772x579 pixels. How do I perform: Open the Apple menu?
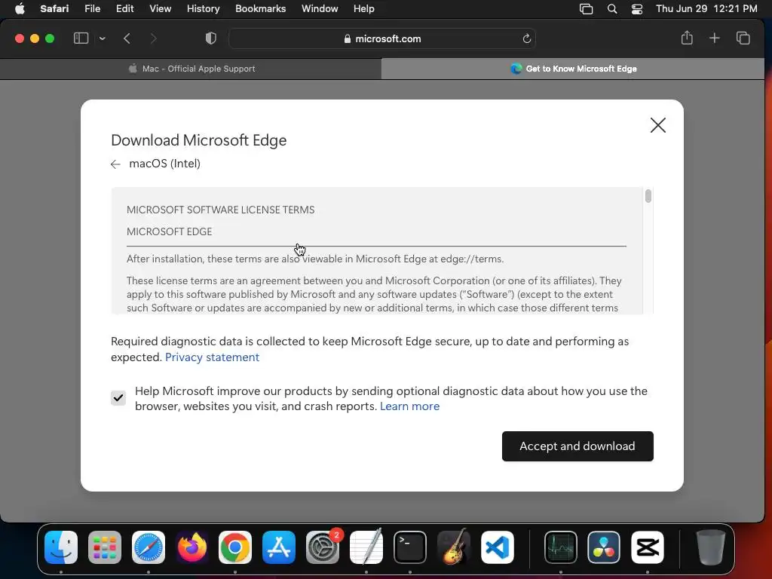20,8
